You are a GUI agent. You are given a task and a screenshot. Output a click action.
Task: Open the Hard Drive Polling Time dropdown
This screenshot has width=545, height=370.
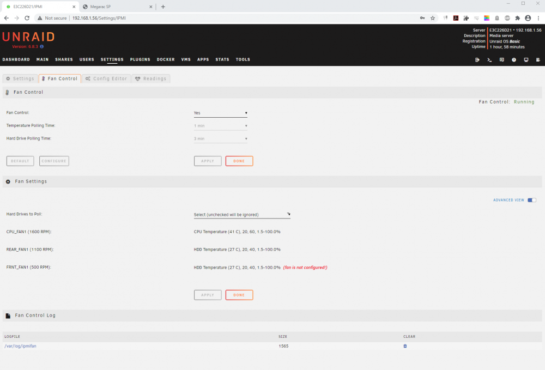click(x=220, y=138)
